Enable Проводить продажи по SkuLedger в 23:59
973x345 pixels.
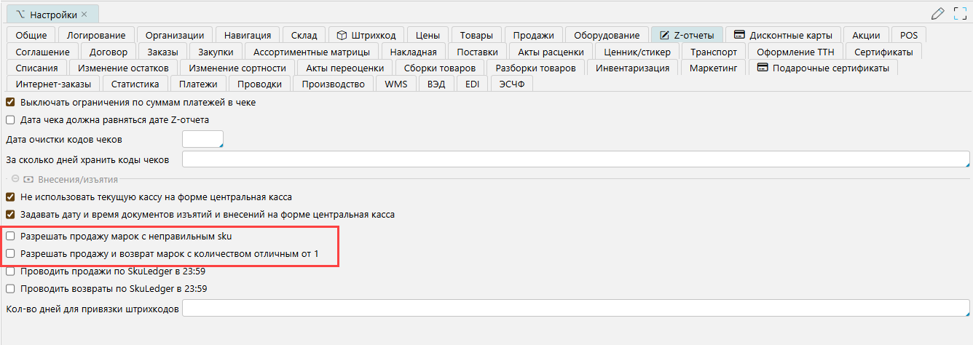click(x=10, y=271)
